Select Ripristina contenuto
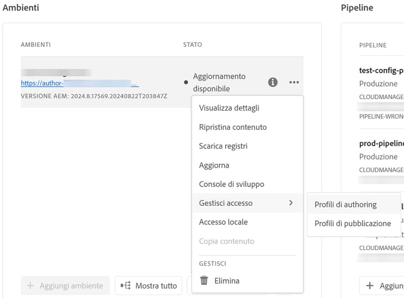404x298 pixels. click(233, 127)
